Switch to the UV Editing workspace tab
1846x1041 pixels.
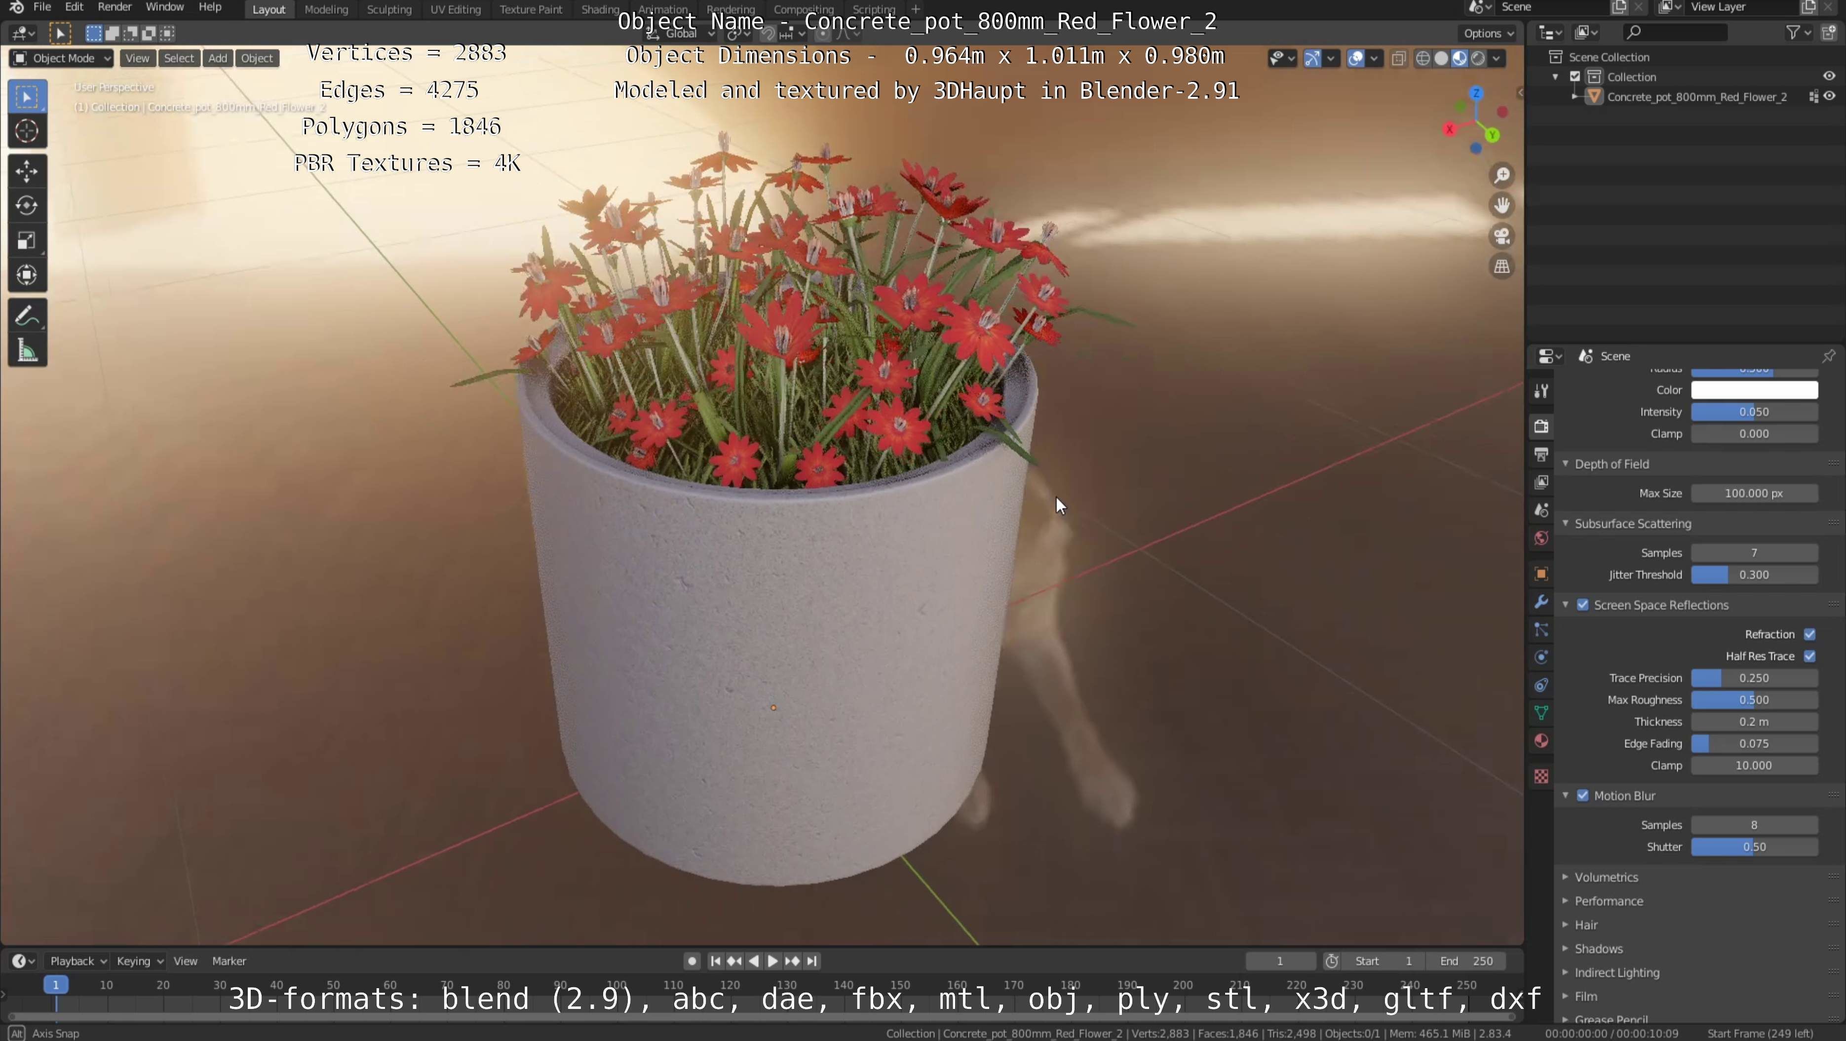[455, 9]
